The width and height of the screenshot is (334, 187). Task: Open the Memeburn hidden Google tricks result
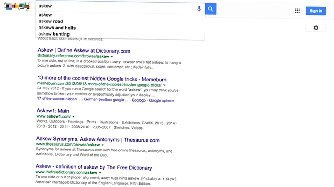(x=102, y=79)
